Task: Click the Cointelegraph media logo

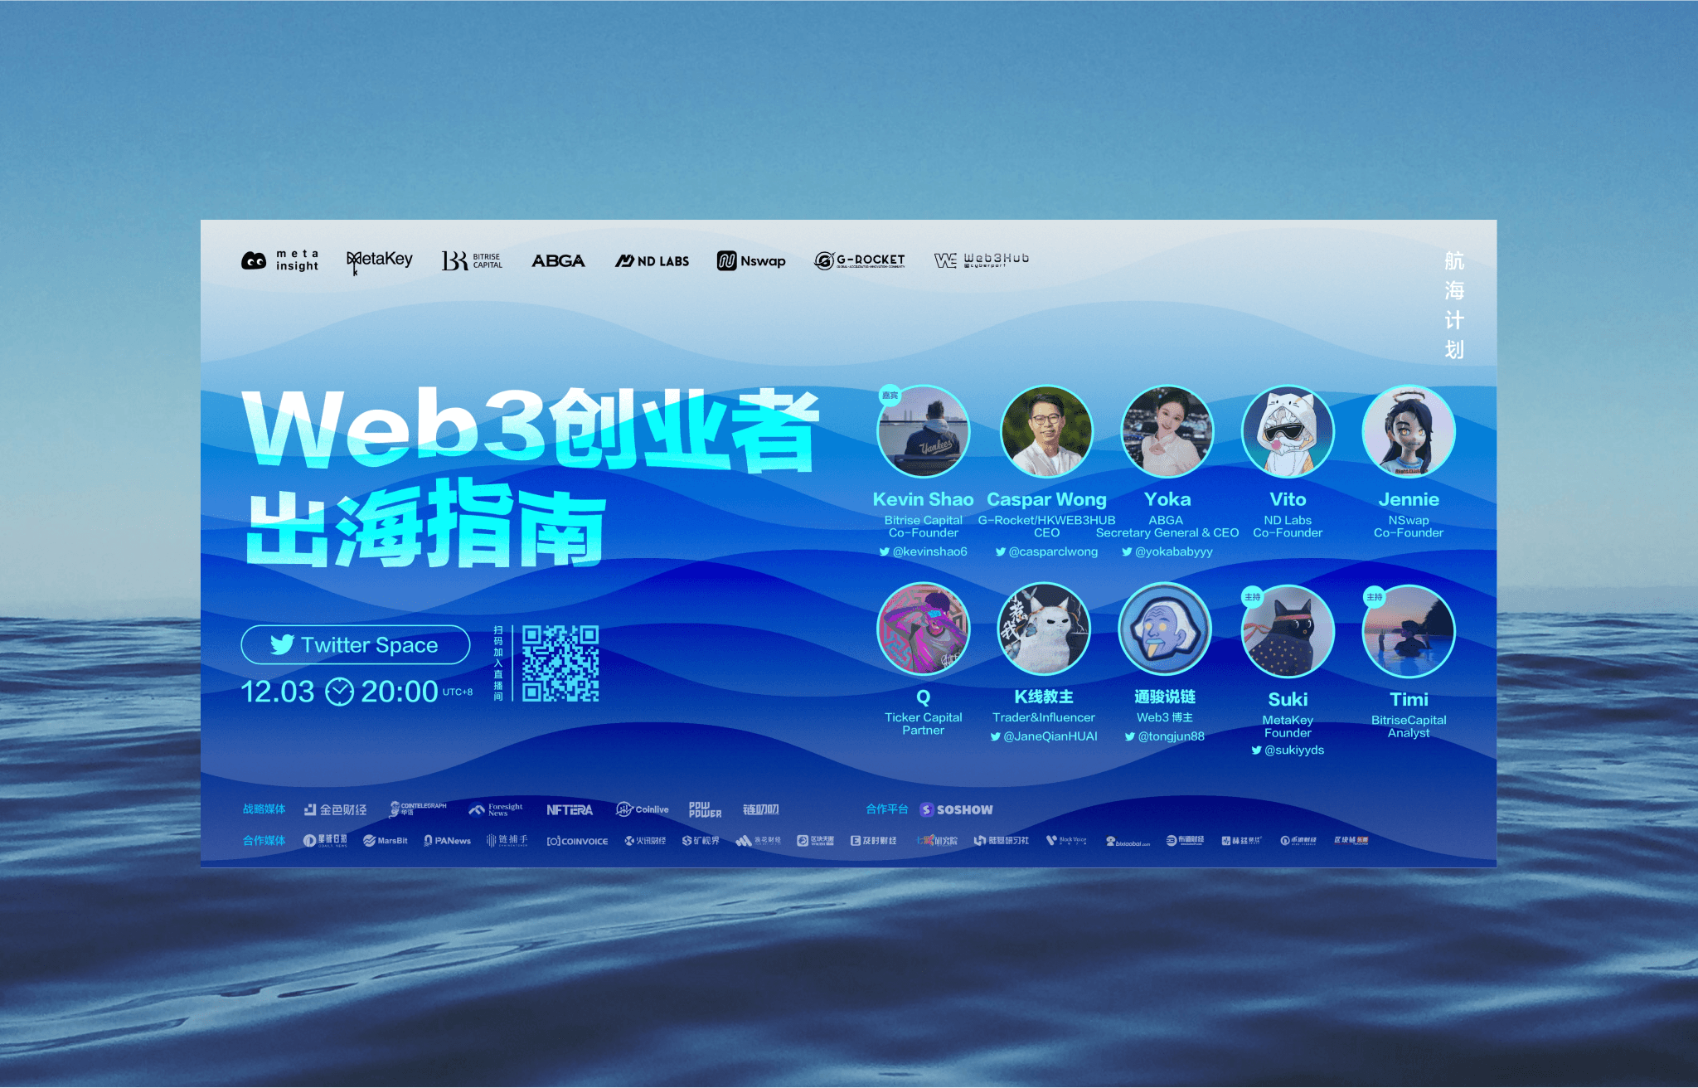Action: click(418, 809)
